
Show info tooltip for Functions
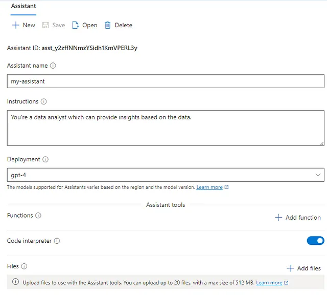point(38,216)
